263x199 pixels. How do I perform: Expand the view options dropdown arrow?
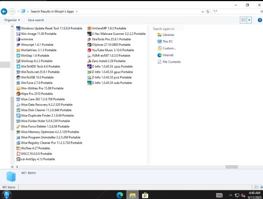click(249, 20)
